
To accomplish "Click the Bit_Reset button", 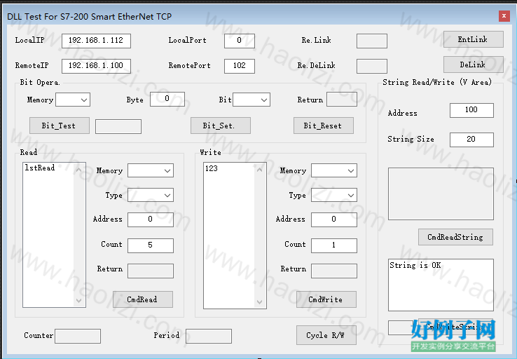I will click(324, 126).
